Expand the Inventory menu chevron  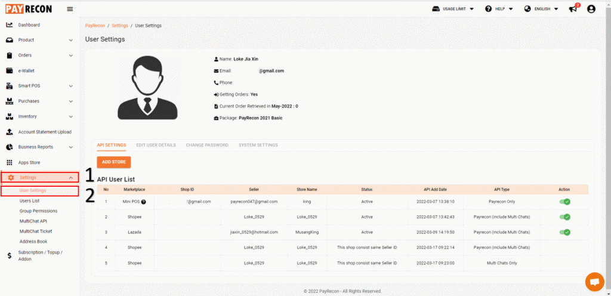(x=71, y=116)
